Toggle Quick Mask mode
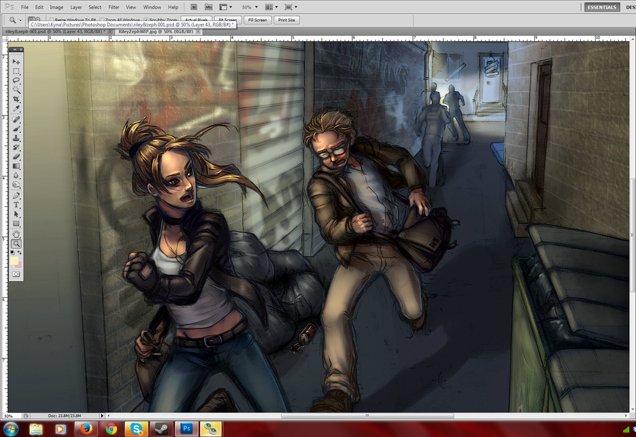The height and width of the screenshot is (437, 636). coord(16,274)
